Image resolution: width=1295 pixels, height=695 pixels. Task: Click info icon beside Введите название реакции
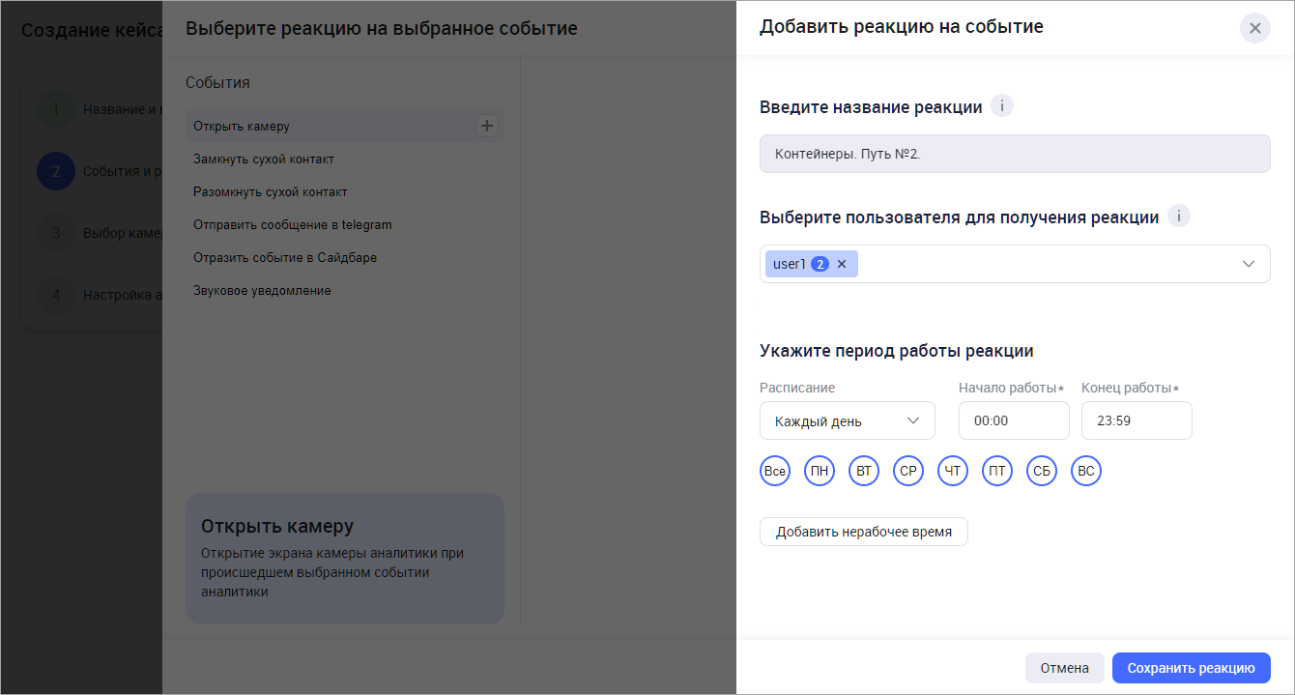[x=1002, y=106]
